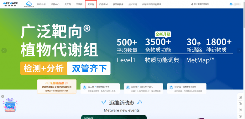Viewport: 245px width, 119px height.
Task: Open the feedback edit icon in side toolbar
Action: coord(240,97)
